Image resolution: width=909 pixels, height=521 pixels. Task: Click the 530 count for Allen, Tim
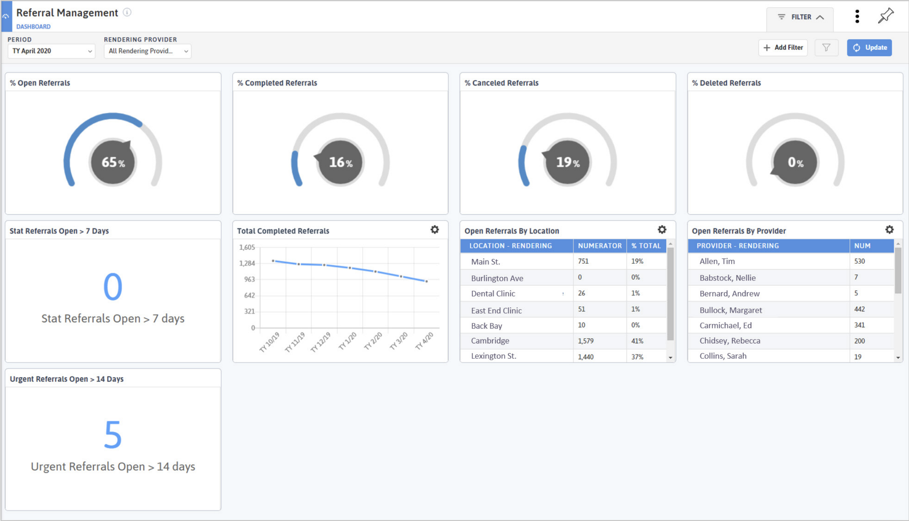[x=860, y=261]
